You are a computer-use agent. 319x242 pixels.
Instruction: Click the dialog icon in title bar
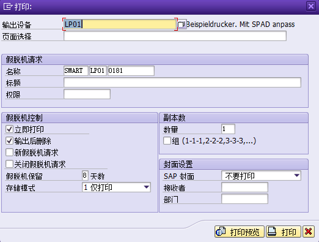8,7
